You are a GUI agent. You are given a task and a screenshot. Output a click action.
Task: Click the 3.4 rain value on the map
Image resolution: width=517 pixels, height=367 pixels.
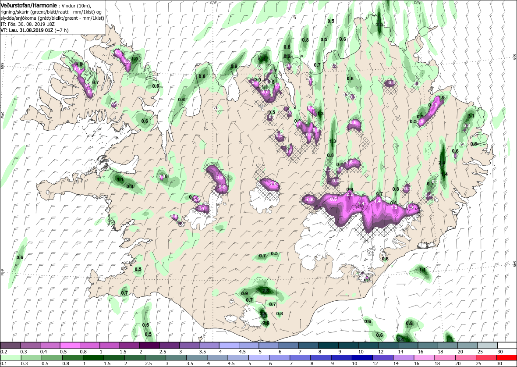pyautogui.click(x=400, y=339)
